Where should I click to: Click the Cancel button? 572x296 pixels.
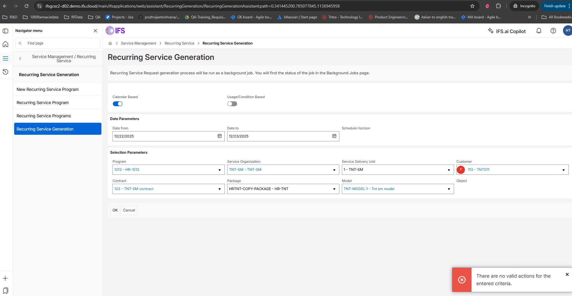(129, 210)
